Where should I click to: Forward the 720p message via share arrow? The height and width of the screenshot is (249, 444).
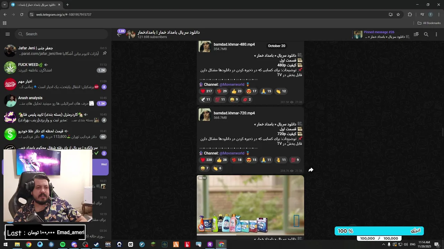[x=311, y=170]
